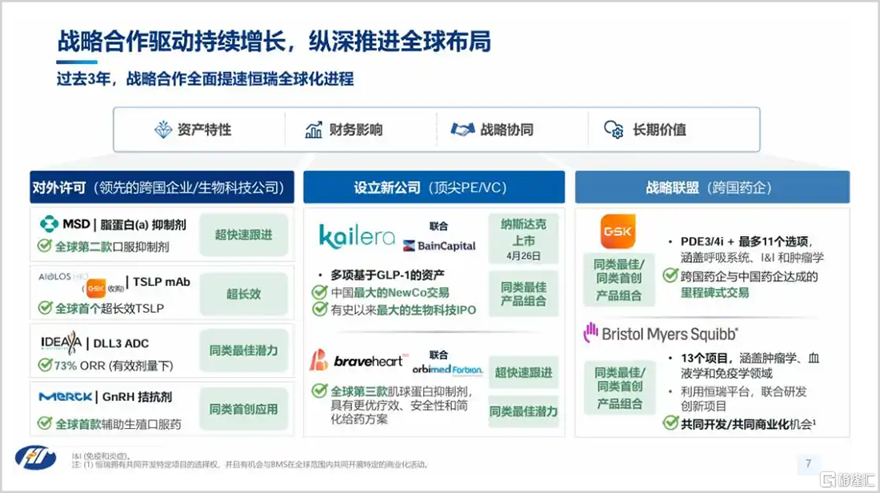Screen dimensions: 880x493
Task: Click the checkmark beside 共同开发/共同商业化机会
Action: 670,423
